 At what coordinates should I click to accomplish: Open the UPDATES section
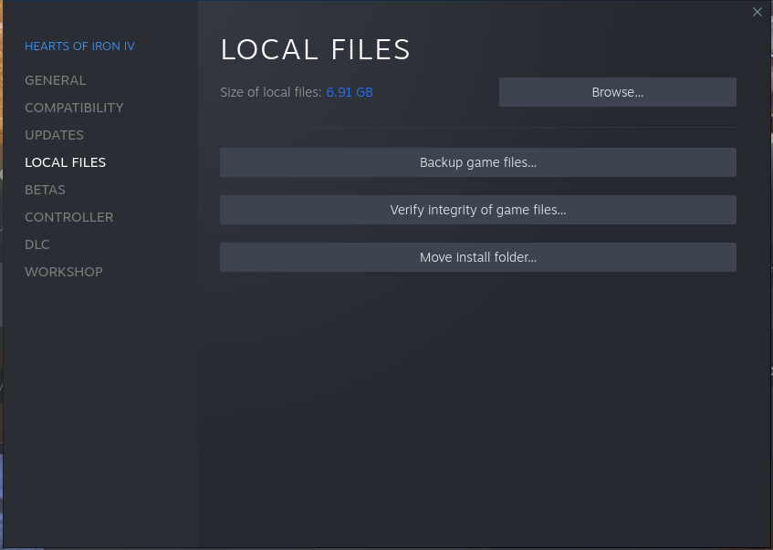(54, 135)
